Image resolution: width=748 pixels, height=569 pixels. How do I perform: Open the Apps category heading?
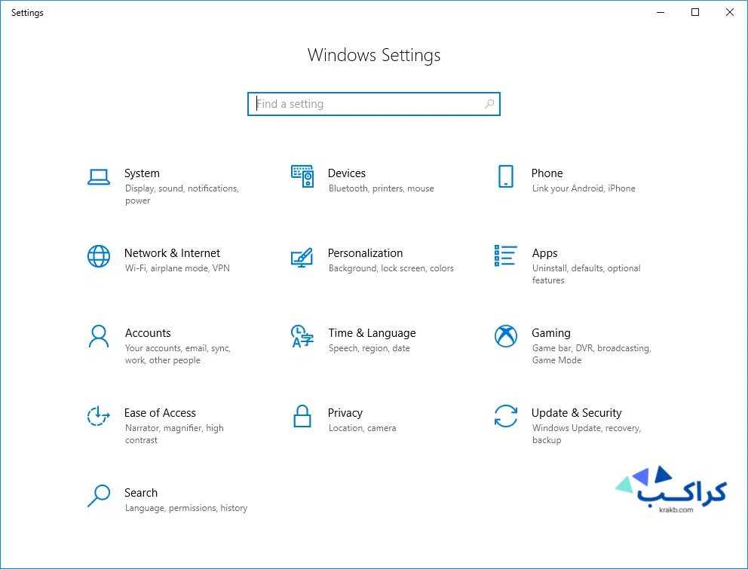(x=544, y=253)
